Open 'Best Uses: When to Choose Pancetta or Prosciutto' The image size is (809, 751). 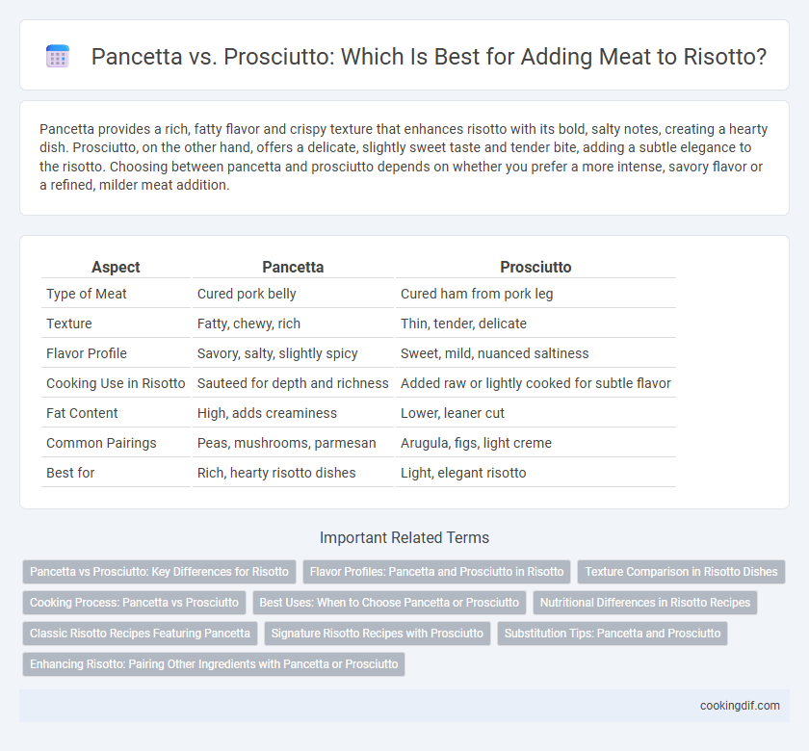(389, 603)
